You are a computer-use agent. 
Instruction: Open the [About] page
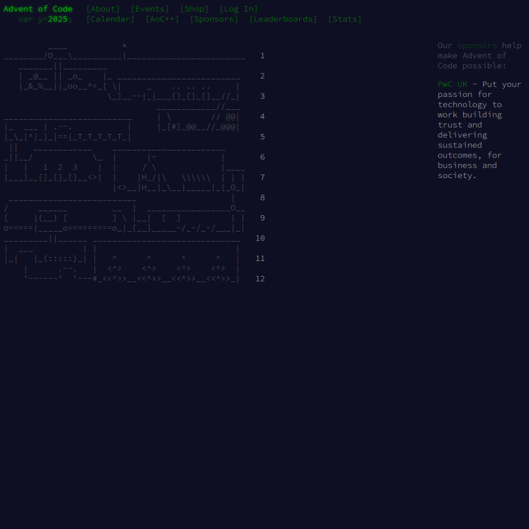click(x=103, y=9)
